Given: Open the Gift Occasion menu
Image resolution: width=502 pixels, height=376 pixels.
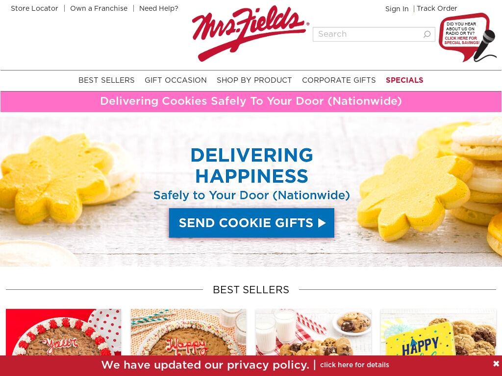Looking at the screenshot, I should pos(176,80).
